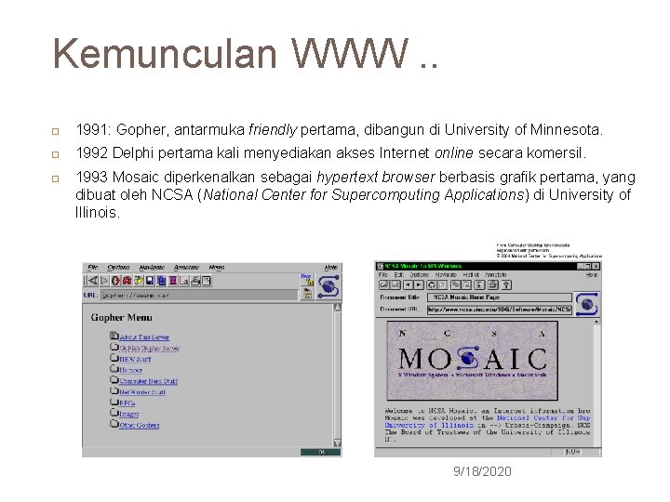
Task: Click the blue grid icon in the Gopher browser toolbar
Action: coord(162,281)
